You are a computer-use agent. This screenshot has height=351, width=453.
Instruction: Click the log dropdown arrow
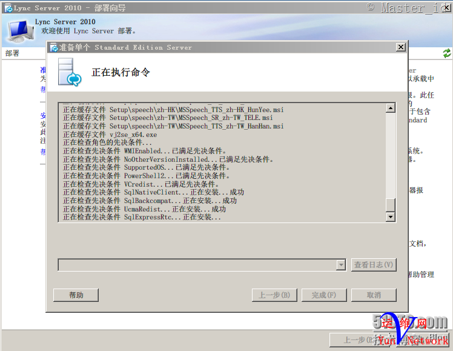341,264
